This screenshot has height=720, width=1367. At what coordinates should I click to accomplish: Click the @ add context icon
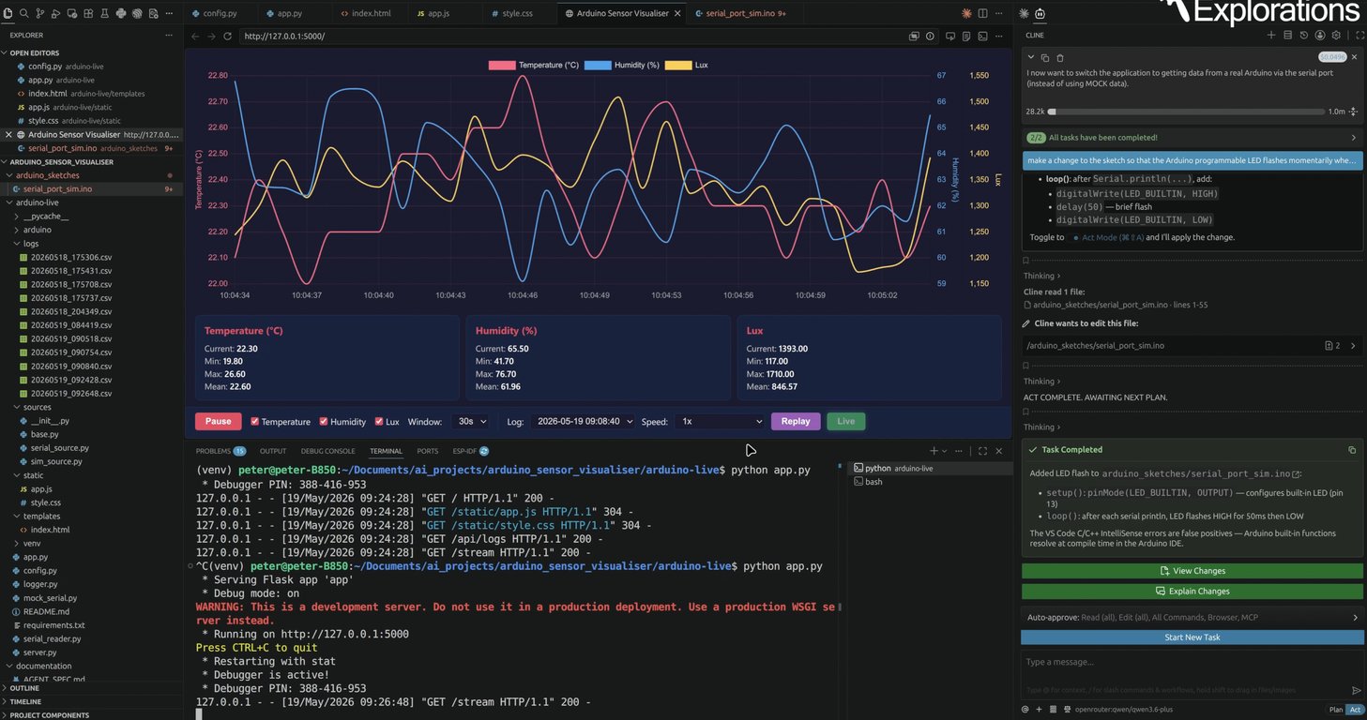(1025, 710)
